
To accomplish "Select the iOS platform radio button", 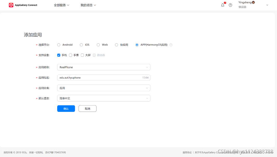I will pyautogui.click(x=81, y=45).
